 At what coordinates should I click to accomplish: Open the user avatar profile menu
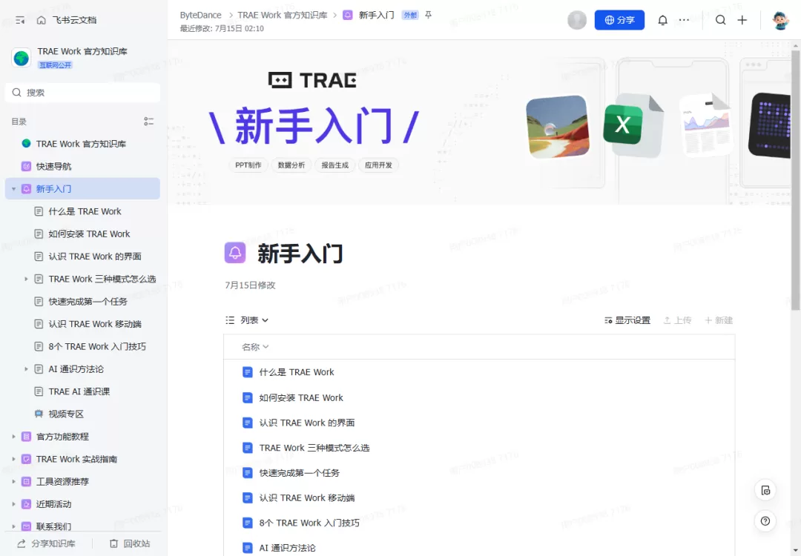[780, 21]
